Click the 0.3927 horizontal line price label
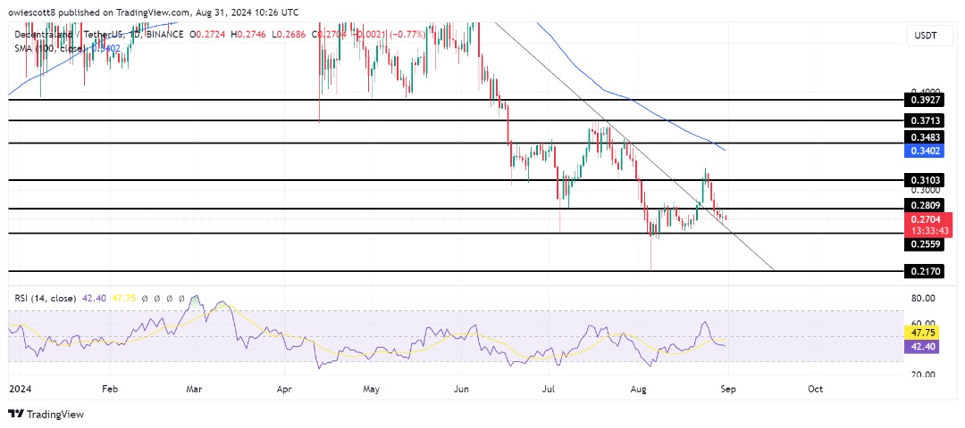 click(925, 102)
